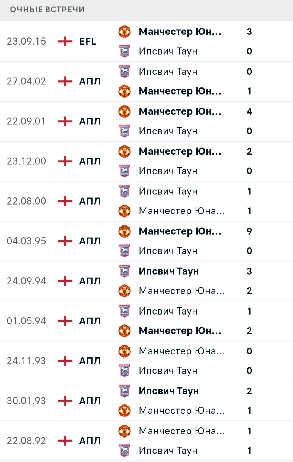Click England flag icon in 23.12.00 row
This screenshot has height=462, width=293.
click(65, 161)
